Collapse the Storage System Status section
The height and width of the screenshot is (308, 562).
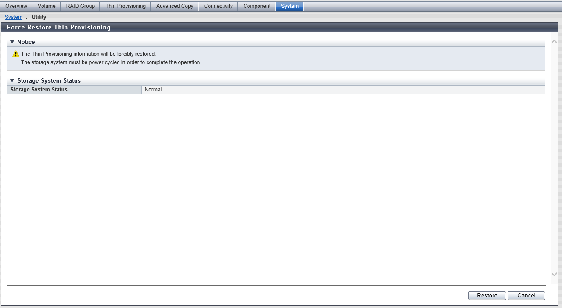(x=12, y=81)
